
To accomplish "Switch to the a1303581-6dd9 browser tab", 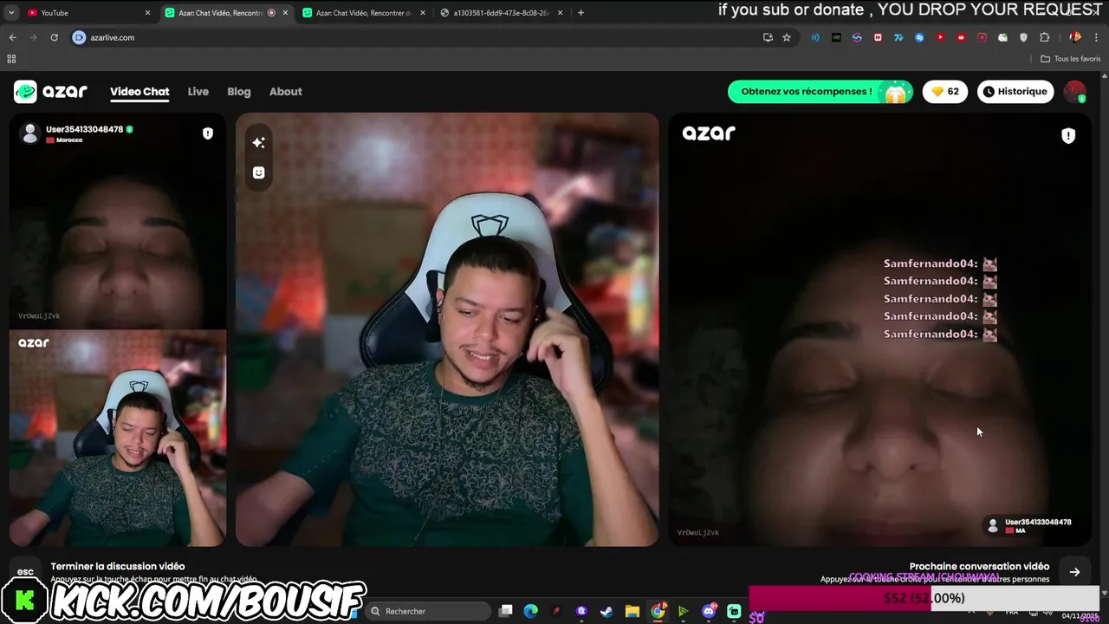I will [502, 13].
